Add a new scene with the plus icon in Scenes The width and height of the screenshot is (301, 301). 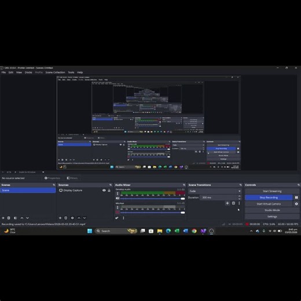tap(3, 218)
